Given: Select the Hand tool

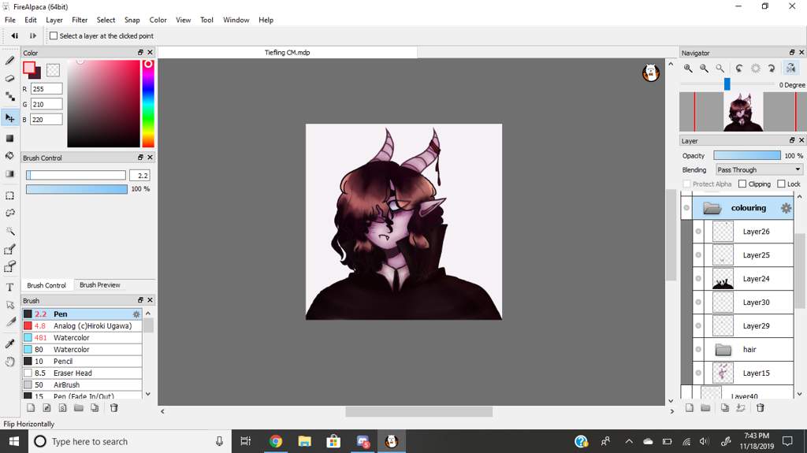Looking at the screenshot, I should (9, 362).
